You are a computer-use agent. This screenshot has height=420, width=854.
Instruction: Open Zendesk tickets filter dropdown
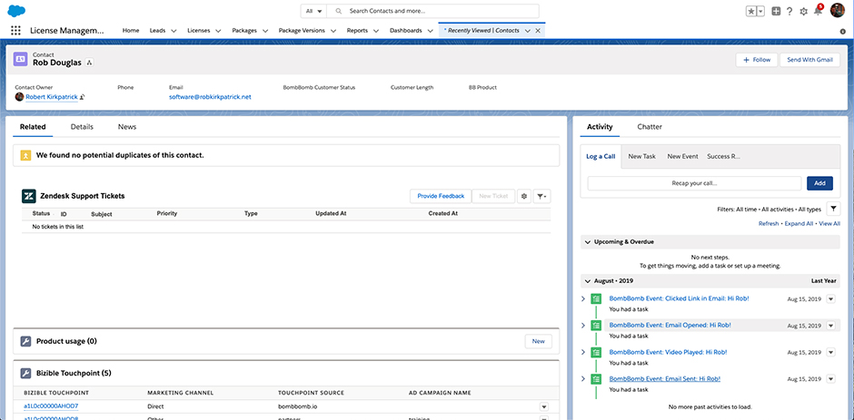[x=541, y=197]
